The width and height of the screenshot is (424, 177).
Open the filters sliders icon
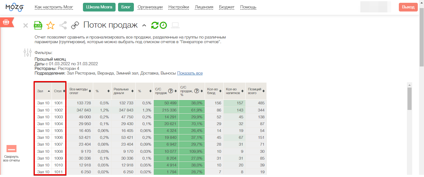(28, 52)
